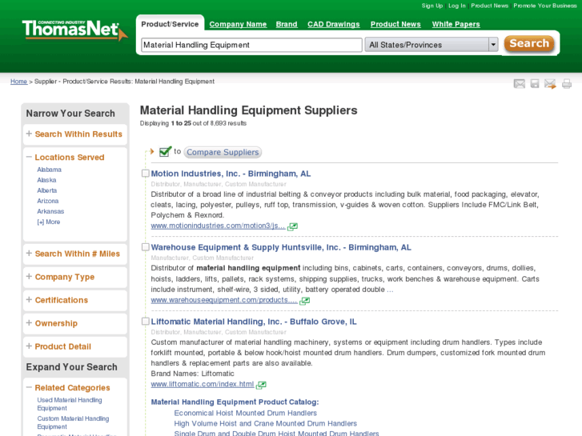
Task: Check the Warehouse Equipment & Supply checkbox
Action: [x=146, y=248]
